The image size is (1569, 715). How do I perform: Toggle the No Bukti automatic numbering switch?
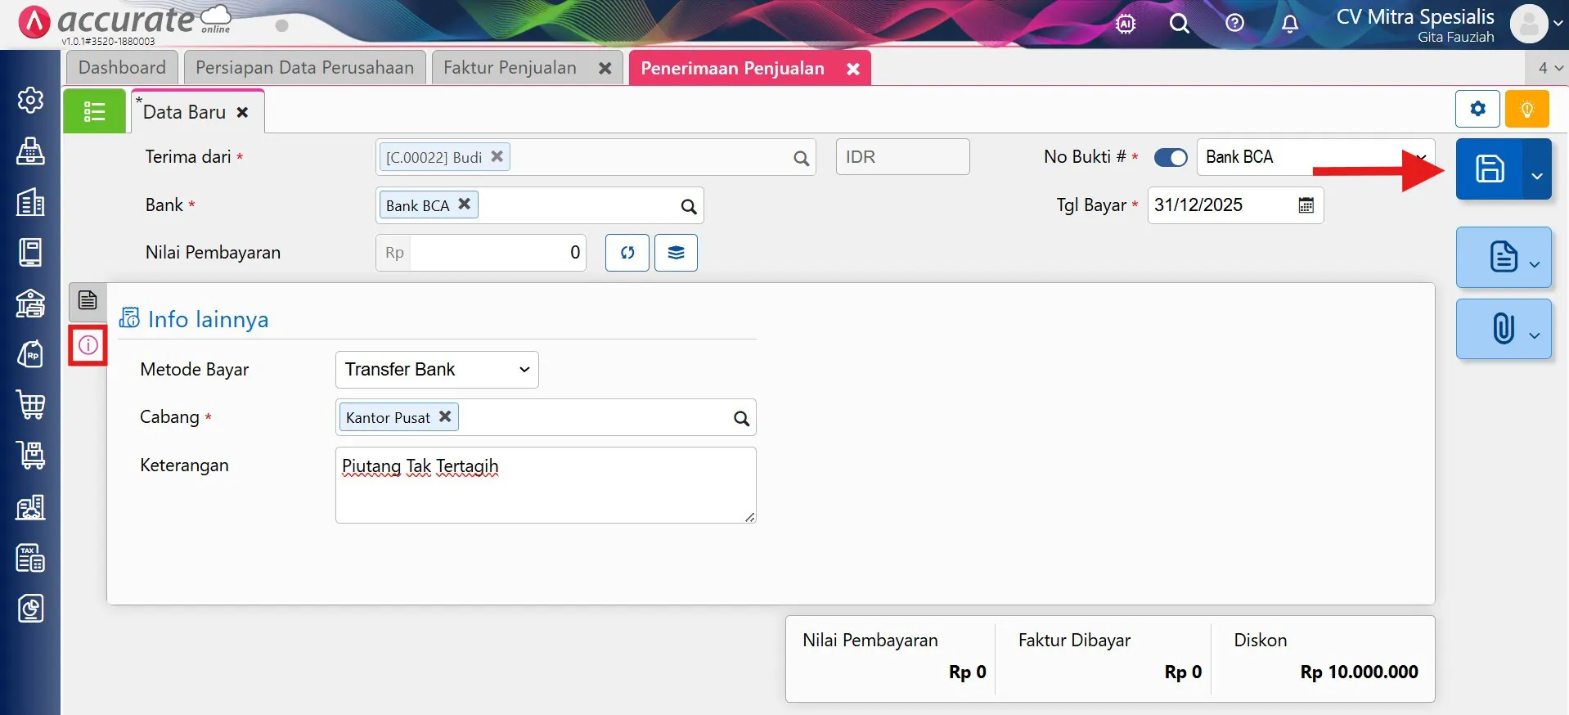click(x=1170, y=157)
